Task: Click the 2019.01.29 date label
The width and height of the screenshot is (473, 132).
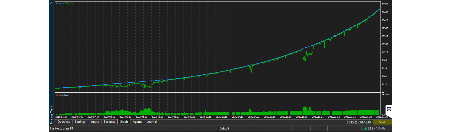Action: 61,117
